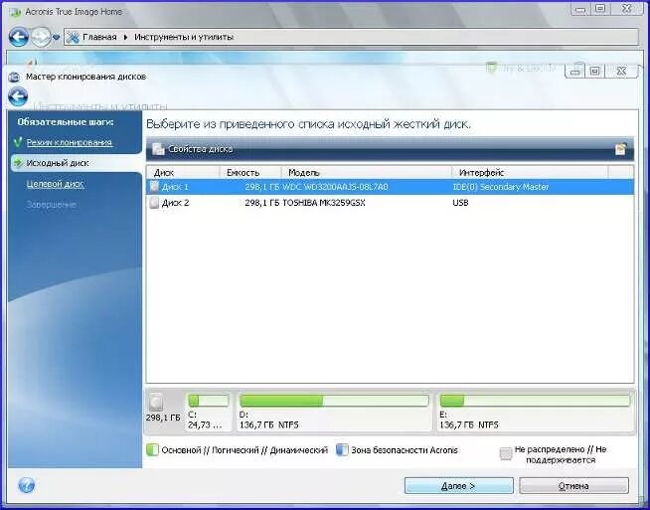Click wizard back arrow button
Screen dimensions: 650x510
(x=18, y=97)
